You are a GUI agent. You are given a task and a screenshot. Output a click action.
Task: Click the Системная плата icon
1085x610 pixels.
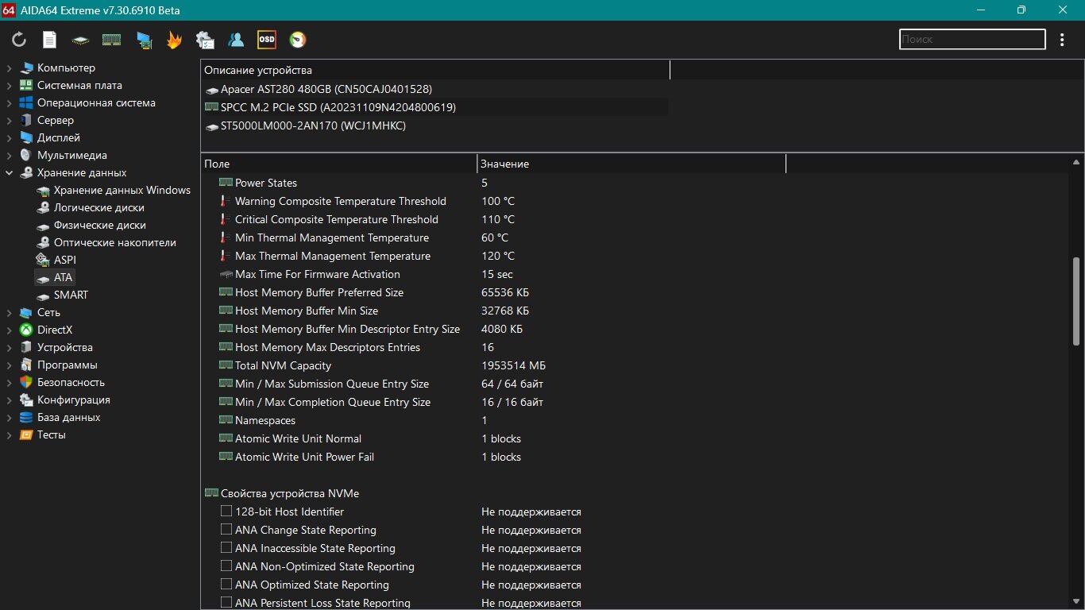pyautogui.click(x=26, y=85)
